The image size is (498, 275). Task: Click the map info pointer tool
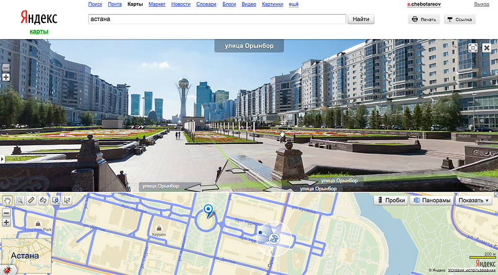click(x=67, y=201)
